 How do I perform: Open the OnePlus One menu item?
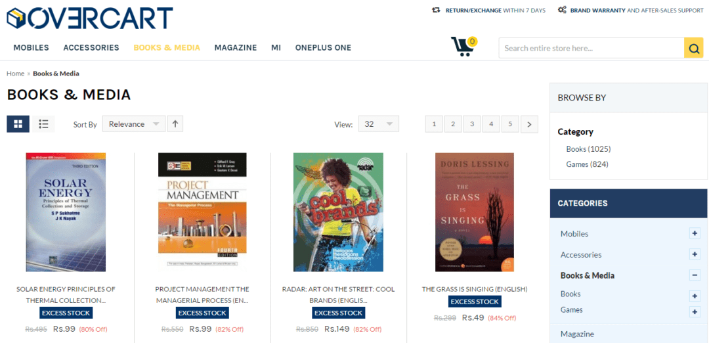tap(323, 47)
